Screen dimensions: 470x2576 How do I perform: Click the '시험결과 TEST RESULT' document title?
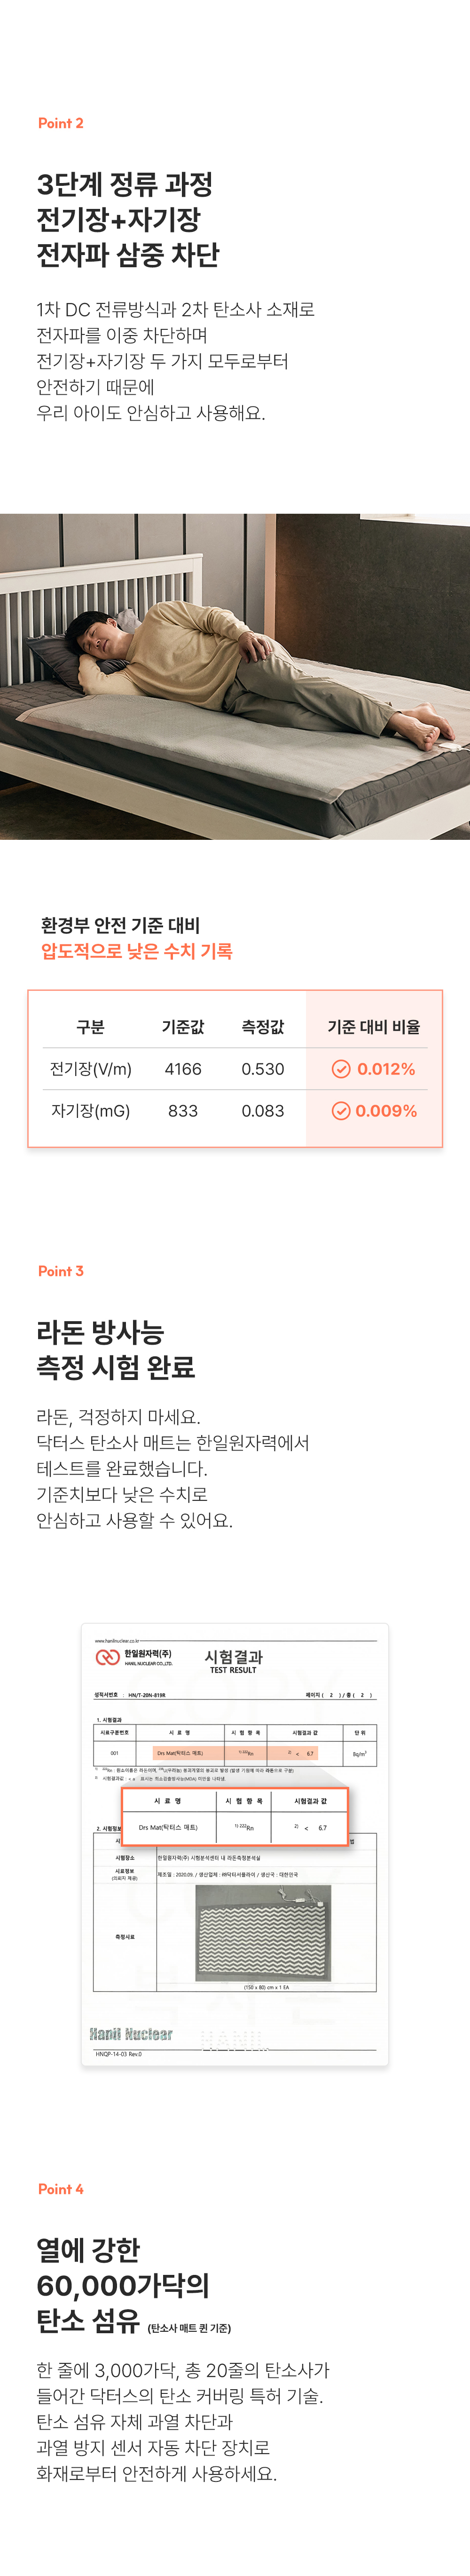(234, 1661)
